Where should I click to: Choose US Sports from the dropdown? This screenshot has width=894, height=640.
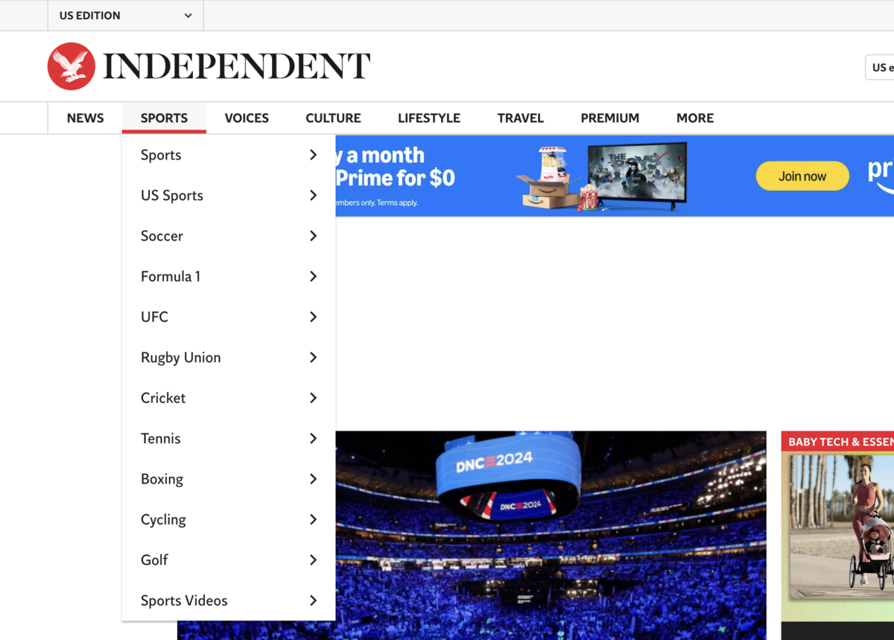tap(172, 195)
